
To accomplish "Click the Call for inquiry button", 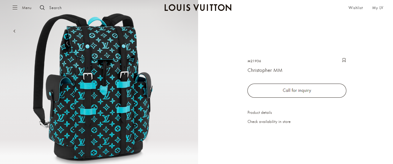I will point(297,91).
